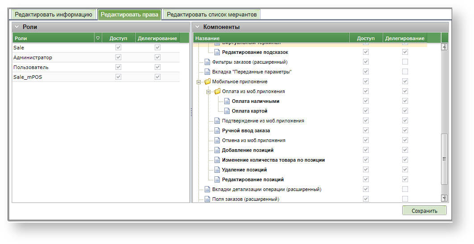Enable Делегирование for Фильтры заказов (расширенный)
Viewport: 474px width, 244px height.
[405, 62]
